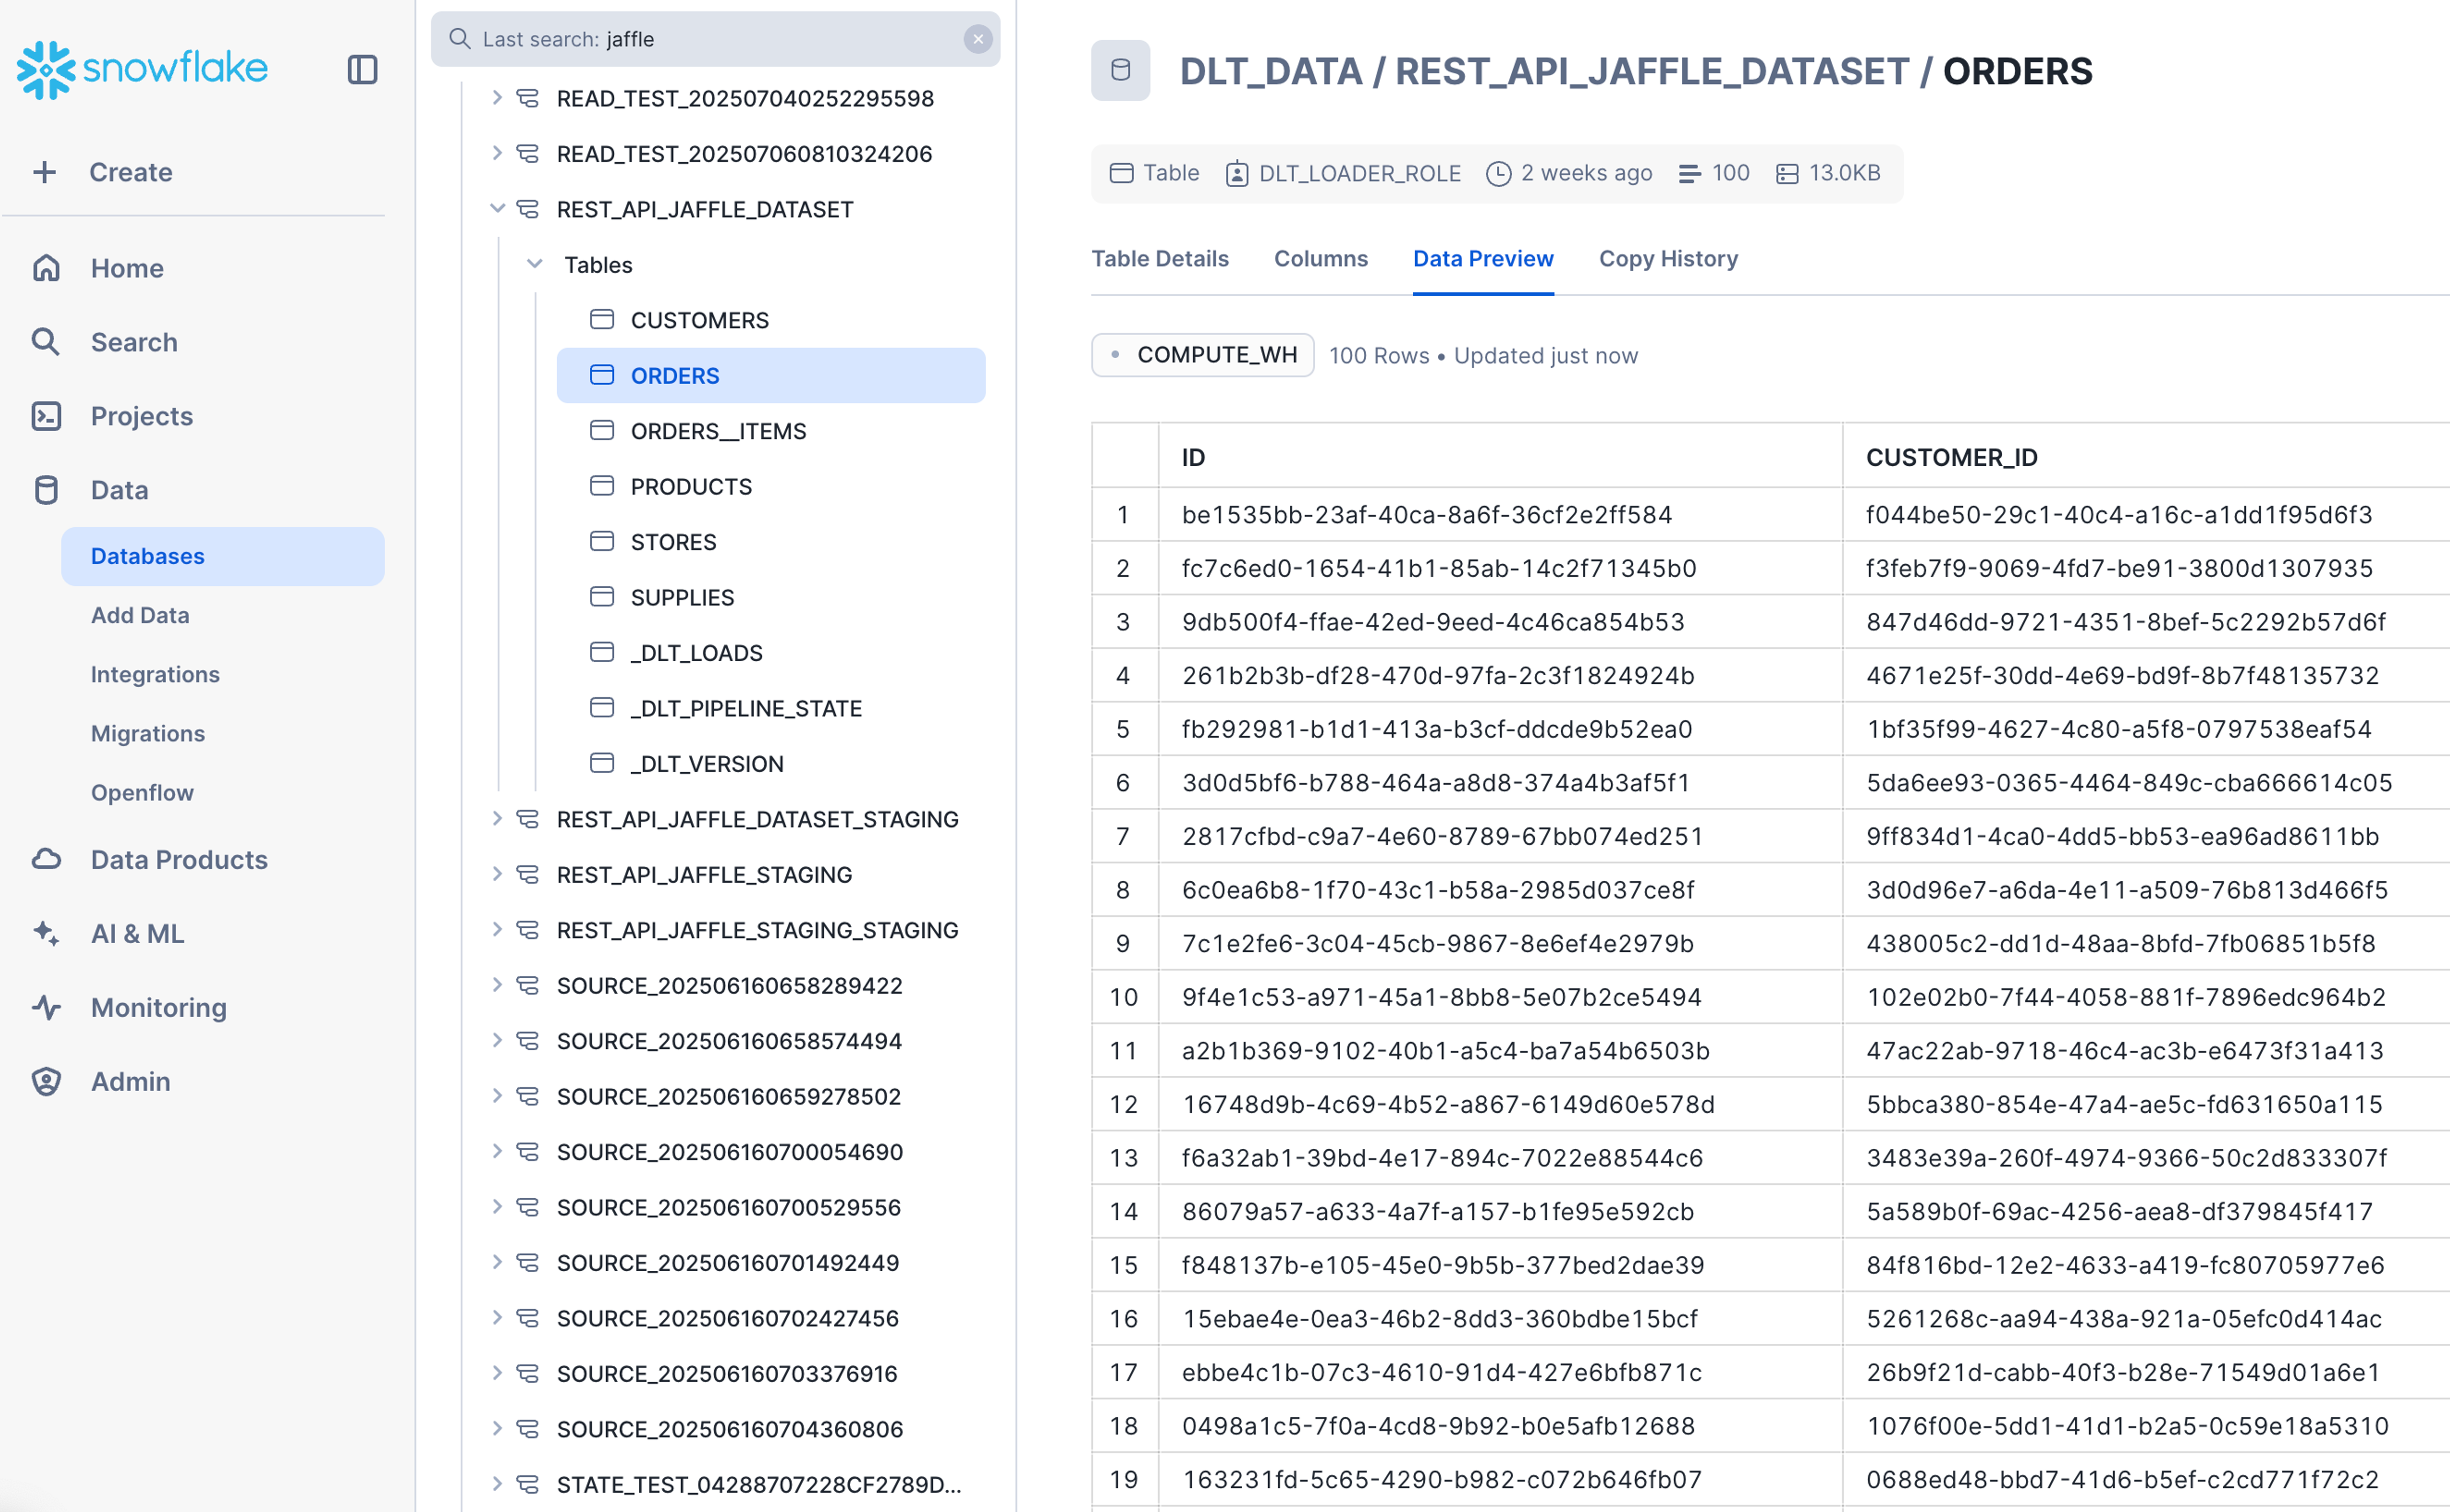Click the SOURCE_20250616070337 6916 schema row
This screenshot has width=2450, height=1512.
click(726, 1373)
